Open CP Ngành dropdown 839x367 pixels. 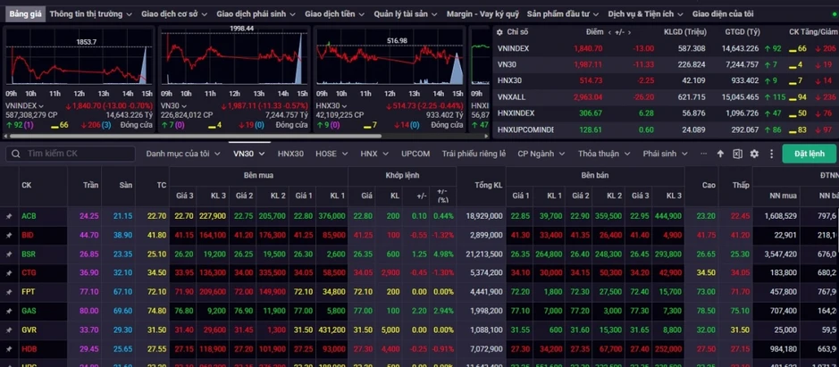(541, 154)
